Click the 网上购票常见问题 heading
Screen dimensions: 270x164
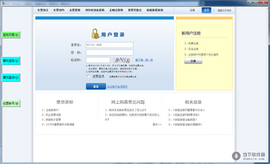[x=128, y=102]
